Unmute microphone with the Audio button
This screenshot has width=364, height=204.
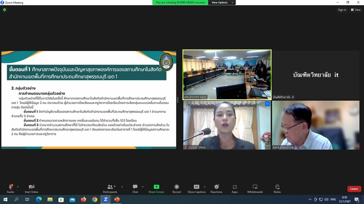click(11, 189)
